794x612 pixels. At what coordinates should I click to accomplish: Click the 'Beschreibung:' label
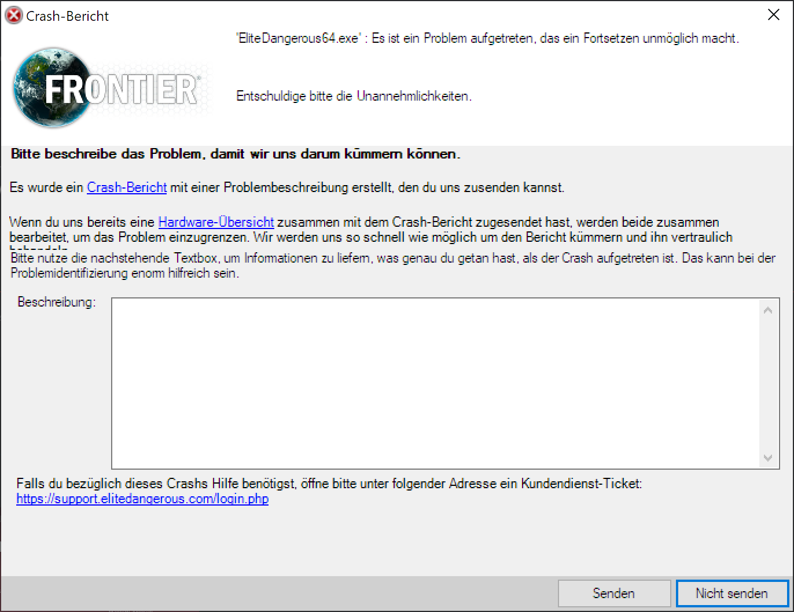coord(56,302)
